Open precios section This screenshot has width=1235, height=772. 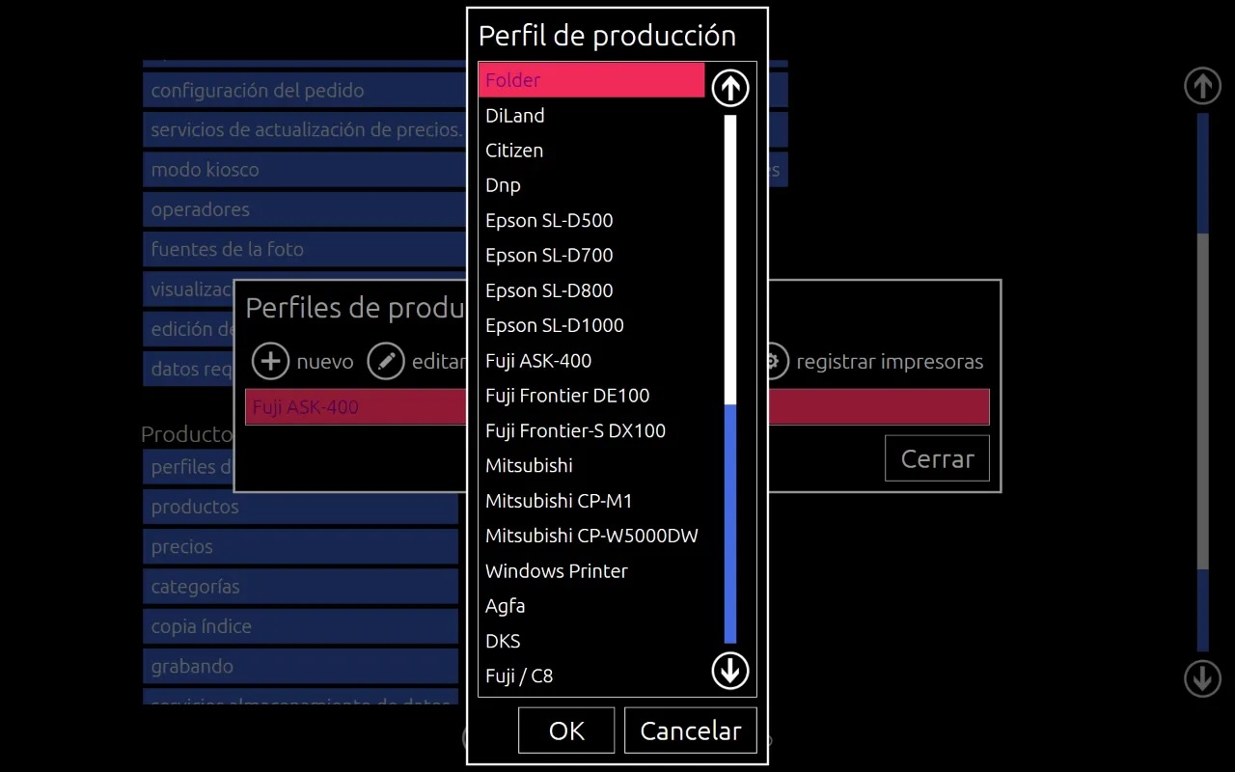pyautogui.click(x=301, y=546)
